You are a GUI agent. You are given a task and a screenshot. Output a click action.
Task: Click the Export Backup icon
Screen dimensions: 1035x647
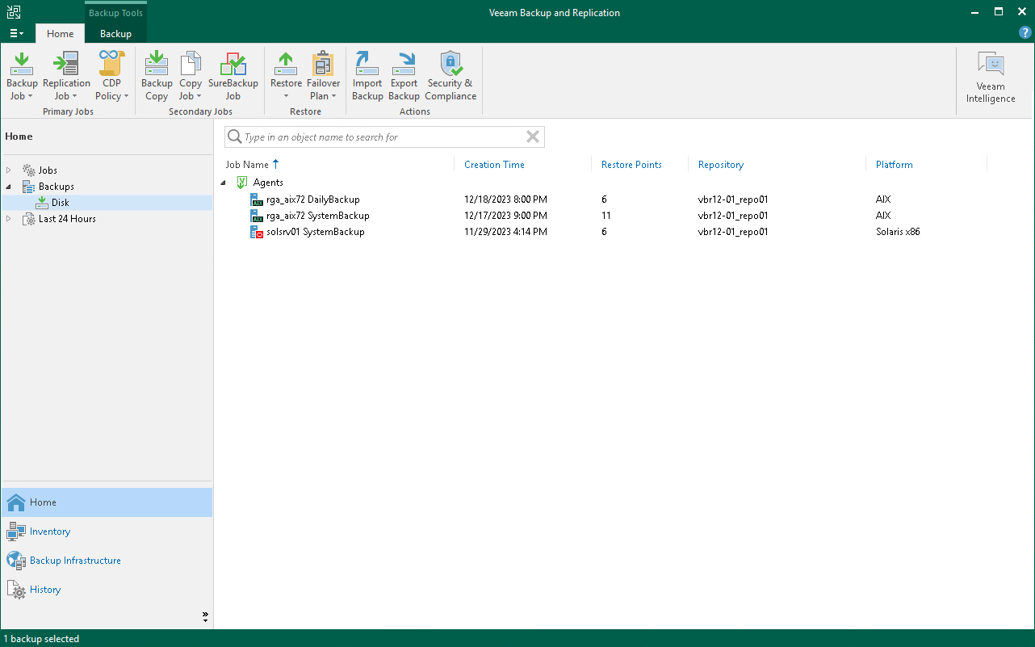[x=404, y=75]
